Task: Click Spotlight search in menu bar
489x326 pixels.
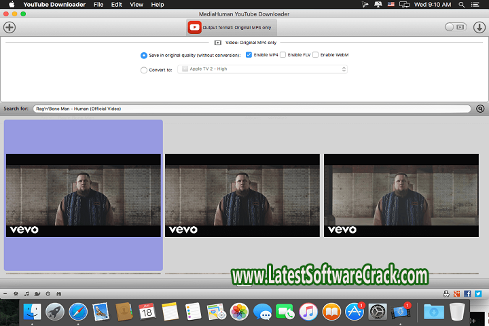Action: pos(462,4)
